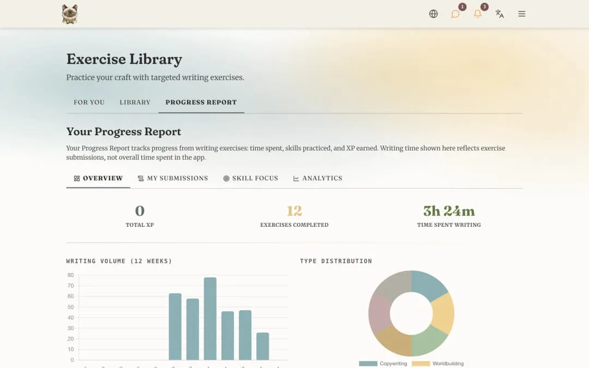The width and height of the screenshot is (589, 368).
Task: Click the pink donut chart segment
Action: pyautogui.click(x=379, y=313)
